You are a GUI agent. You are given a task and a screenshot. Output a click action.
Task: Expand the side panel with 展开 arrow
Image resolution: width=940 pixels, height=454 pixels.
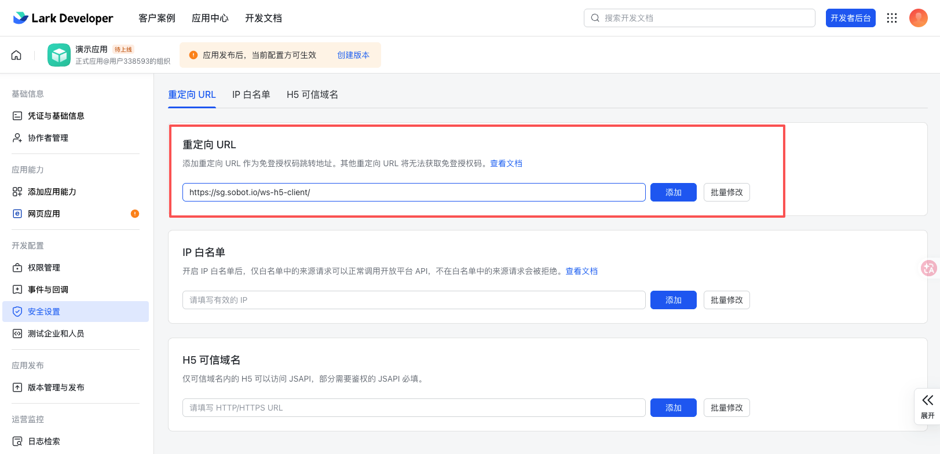(x=927, y=407)
